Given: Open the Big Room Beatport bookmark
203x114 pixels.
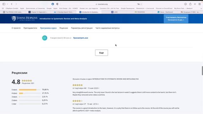Looking at the screenshot, I should click(183, 9).
